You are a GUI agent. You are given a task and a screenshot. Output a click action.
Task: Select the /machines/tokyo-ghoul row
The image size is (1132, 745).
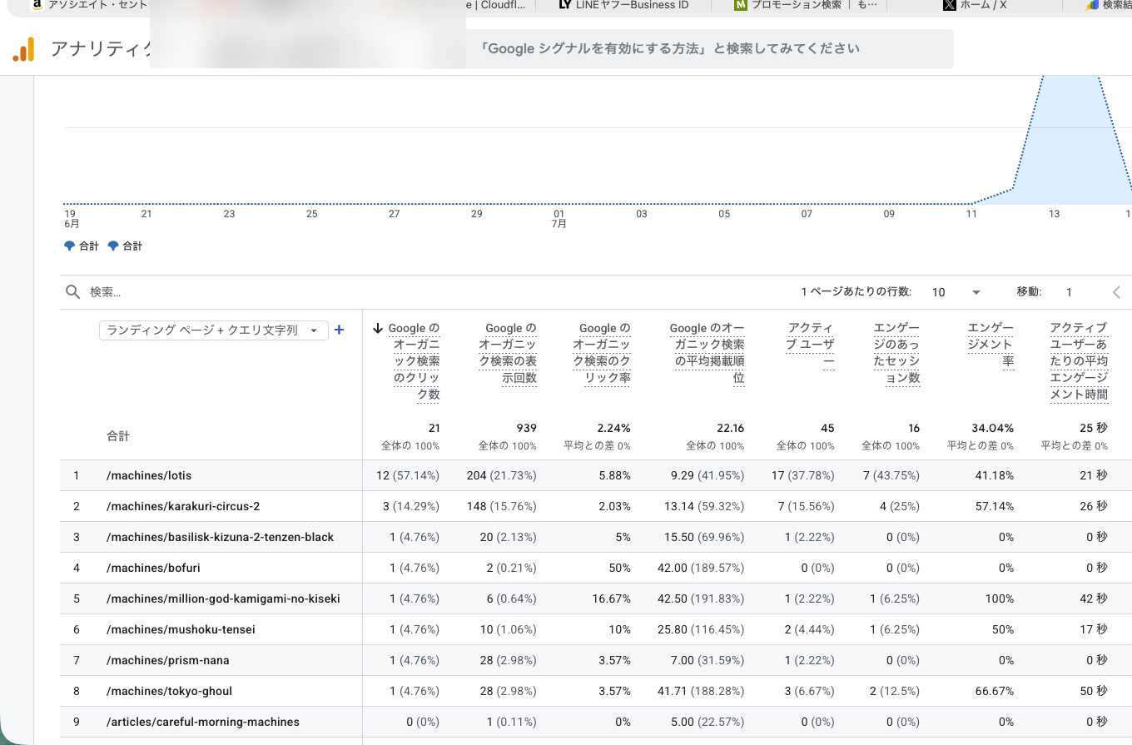point(596,691)
